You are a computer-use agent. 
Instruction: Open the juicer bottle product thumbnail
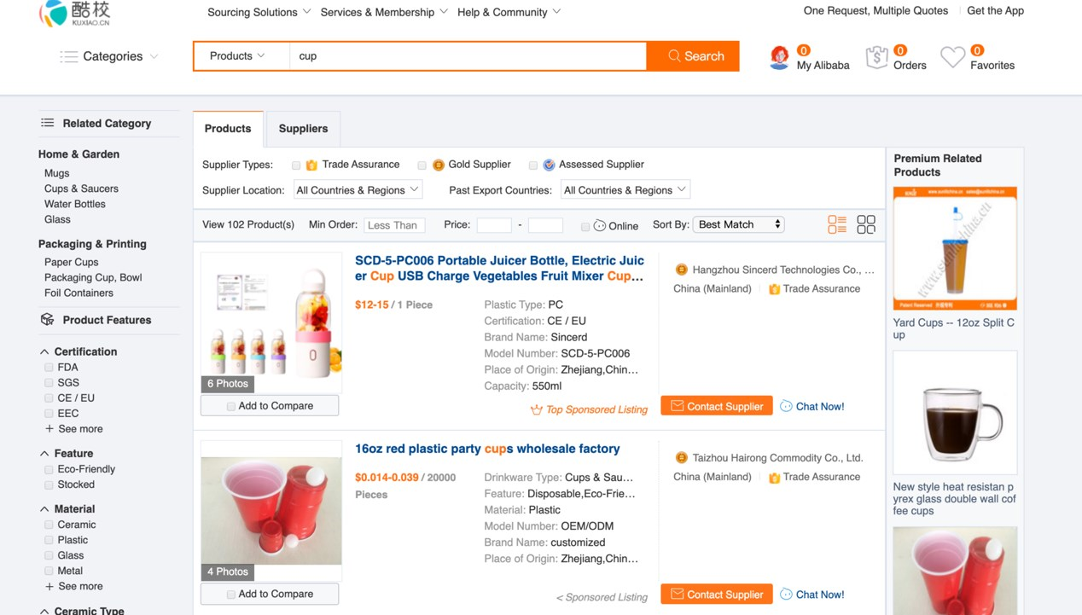(271, 314)
